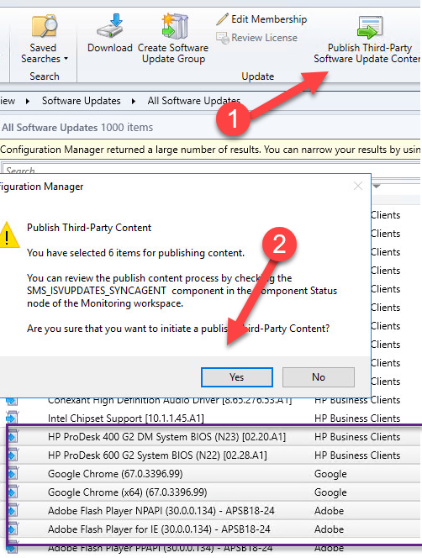
Task: Open the Saved Searches folder icon
Action: 45,26
